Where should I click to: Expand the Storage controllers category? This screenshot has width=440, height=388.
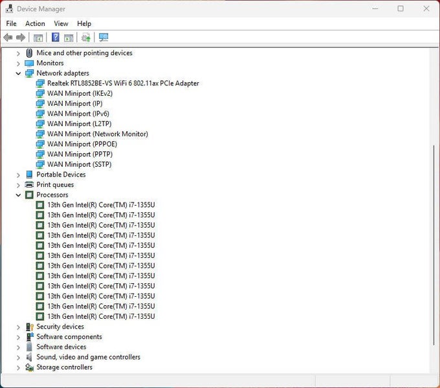18,367
